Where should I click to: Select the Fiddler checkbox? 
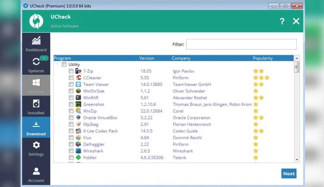71,158
